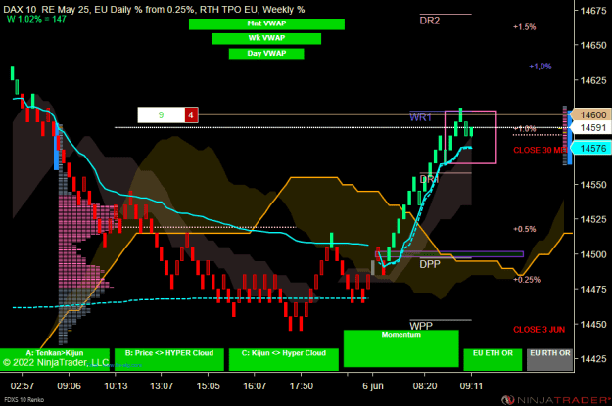Click the green Momentum panel
This screenshot has height=406, width=612.
(x=401, y=348)
